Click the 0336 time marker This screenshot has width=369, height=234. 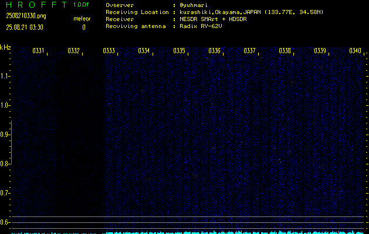tap(214, 51)
